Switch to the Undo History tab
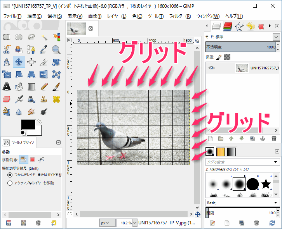This screenshot has width=282, height=229. coord(251,26)
